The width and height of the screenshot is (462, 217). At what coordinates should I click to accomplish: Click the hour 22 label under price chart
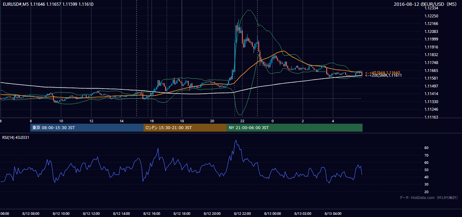point(243,121)
